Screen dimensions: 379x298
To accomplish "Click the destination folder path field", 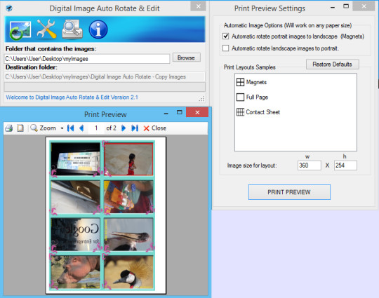I will click(x=105, y=77).
